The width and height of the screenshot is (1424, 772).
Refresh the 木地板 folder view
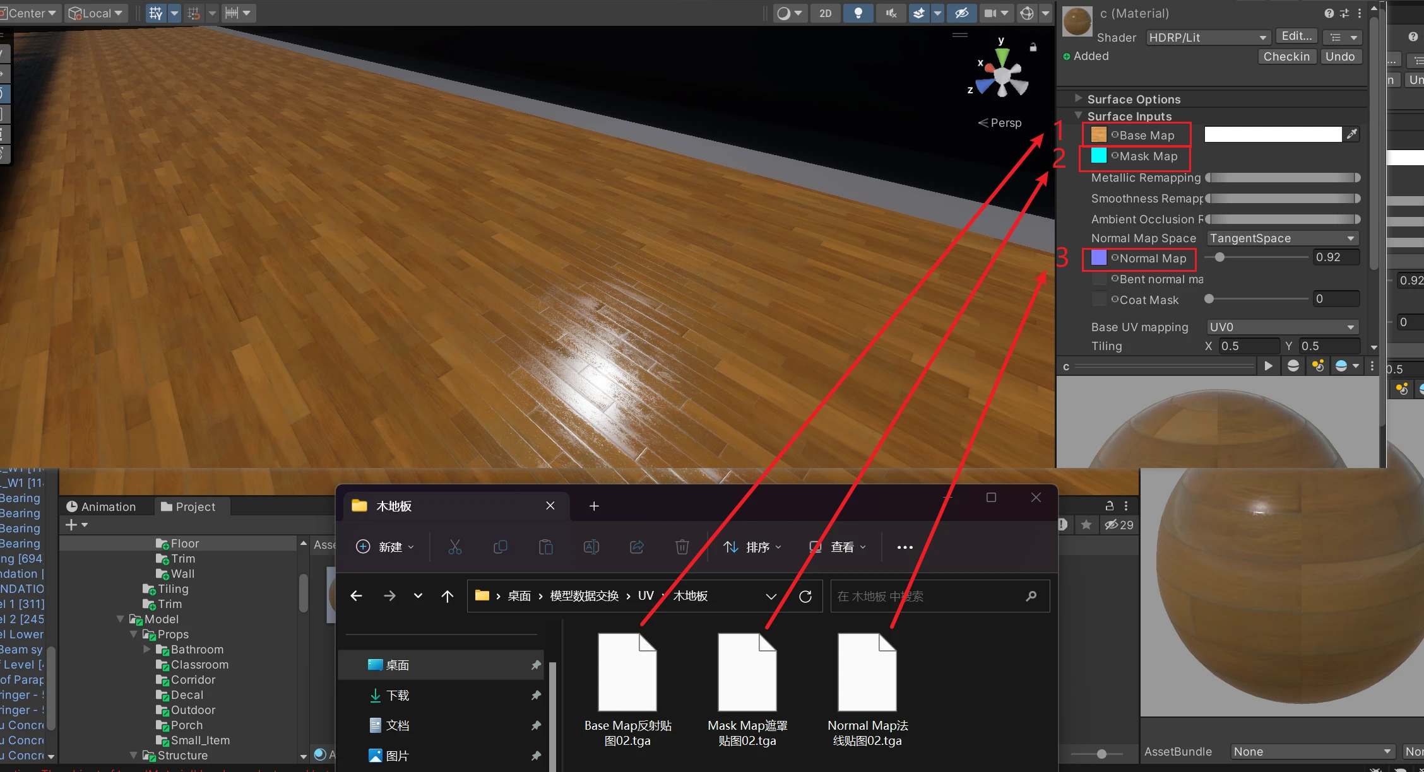point(805,595)
